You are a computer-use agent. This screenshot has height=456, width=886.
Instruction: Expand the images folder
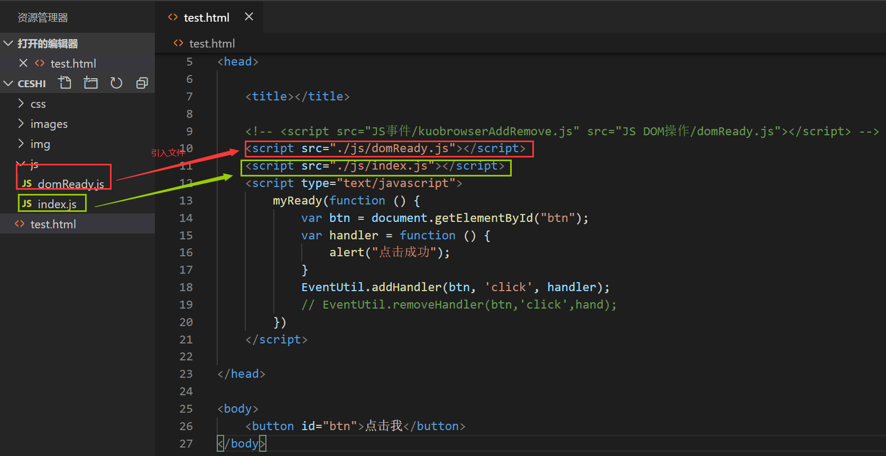point(21,124)
